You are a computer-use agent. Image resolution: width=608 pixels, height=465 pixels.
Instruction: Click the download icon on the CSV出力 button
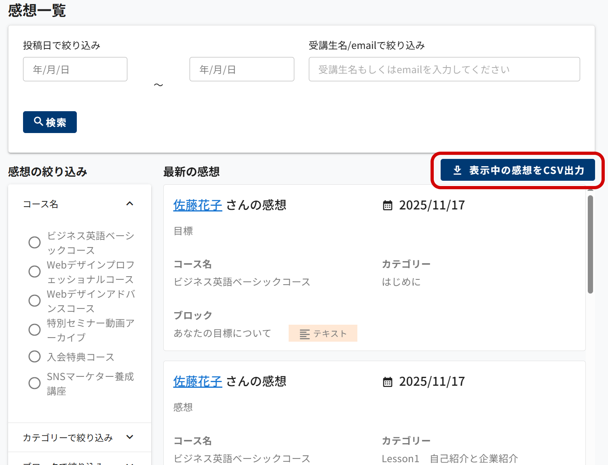457,170
